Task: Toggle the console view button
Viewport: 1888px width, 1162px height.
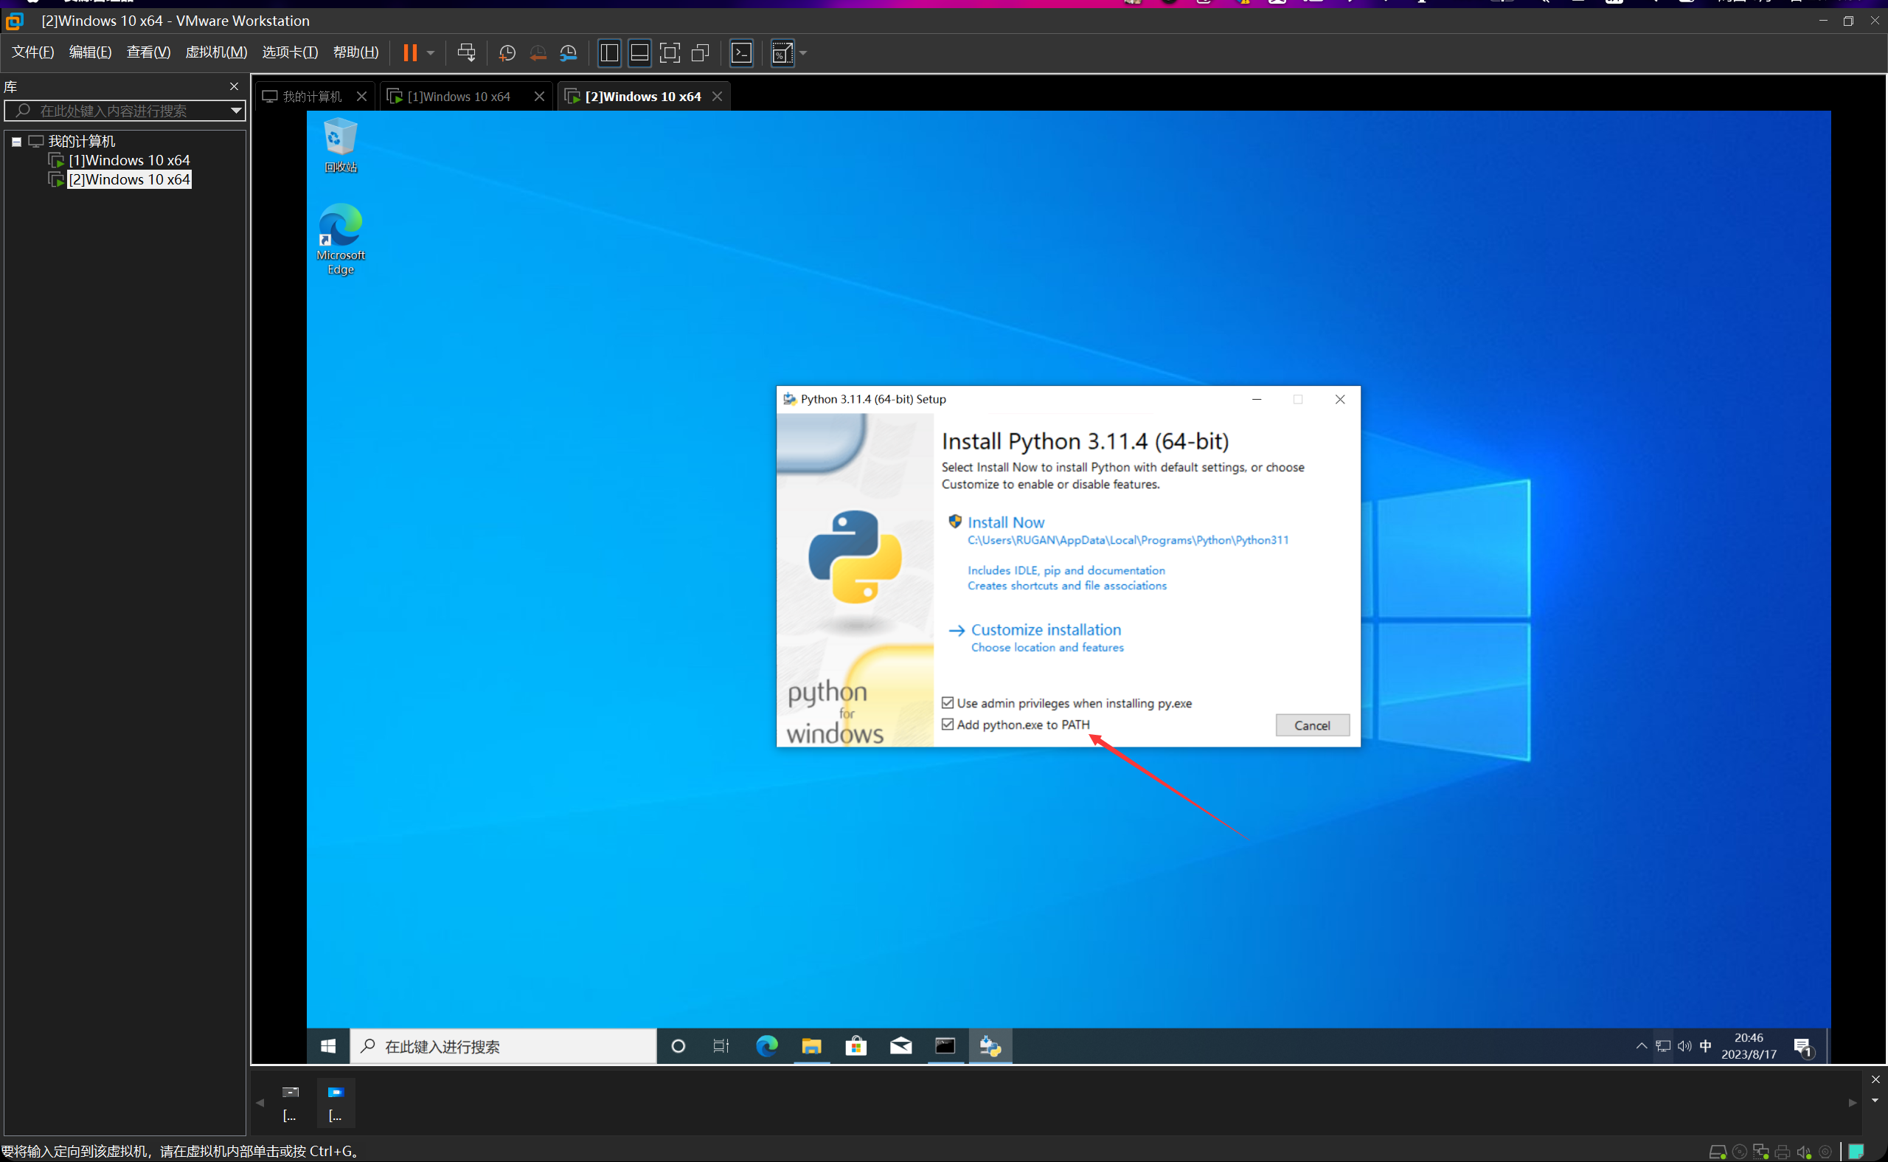Action: tap(741, 52)
